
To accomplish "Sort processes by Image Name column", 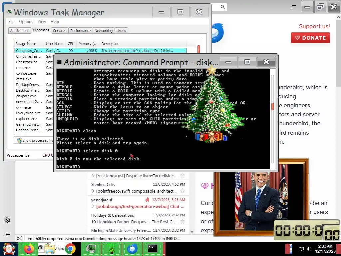I will tap(29, 44).
